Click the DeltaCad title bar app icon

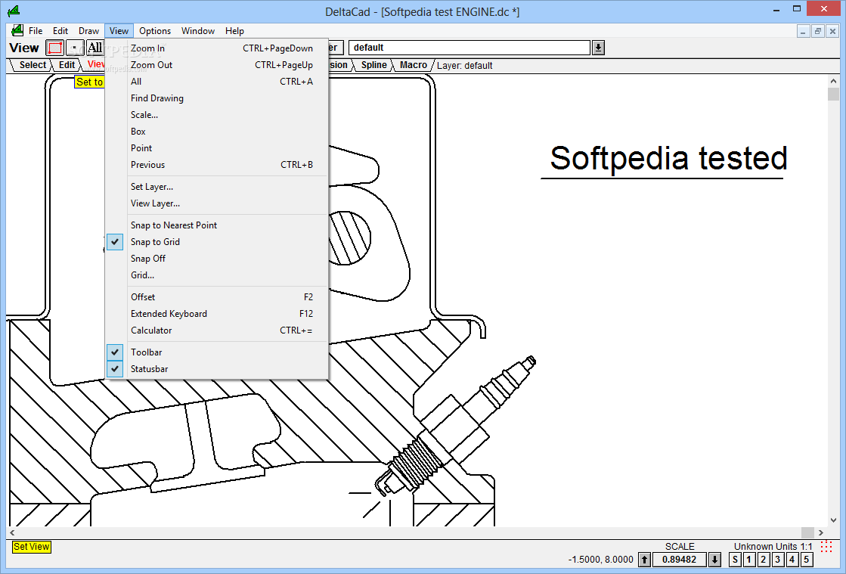pos(14,11)
